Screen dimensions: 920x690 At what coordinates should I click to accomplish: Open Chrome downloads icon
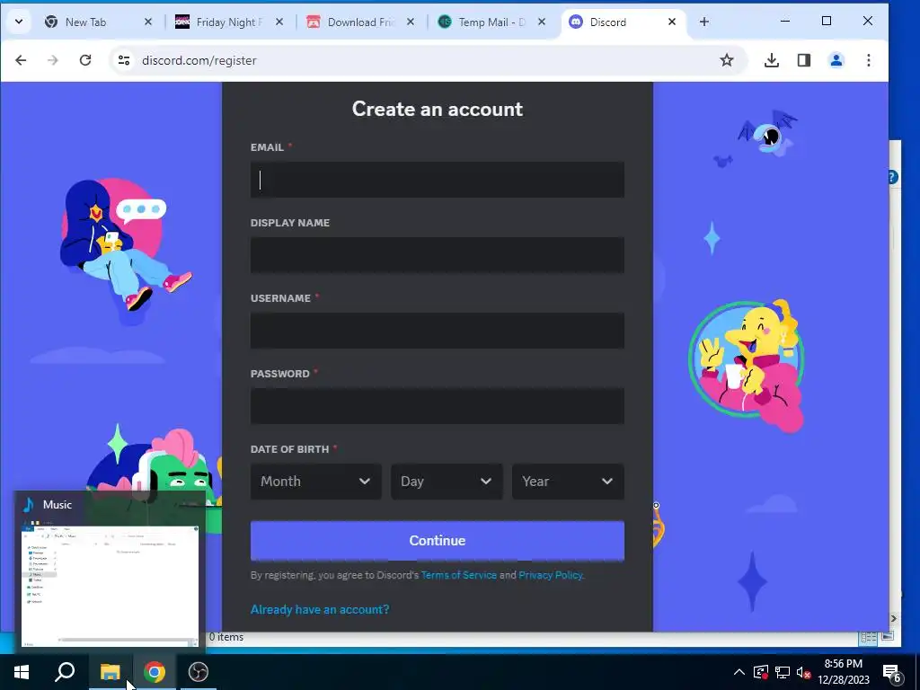[772, 60]
